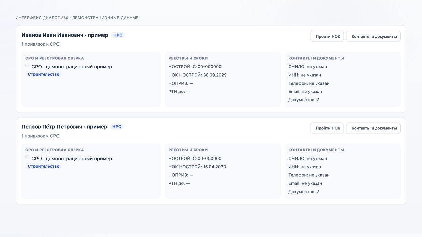Click СРО · демонстрационный пример entry under Иванов
Viewport: 422px width, 237px height.
[72, 67]
